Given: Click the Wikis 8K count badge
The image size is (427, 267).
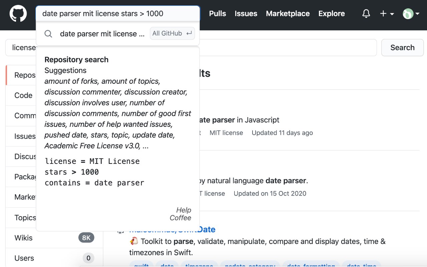Looking at the screenshot, I should pos(86,238).
